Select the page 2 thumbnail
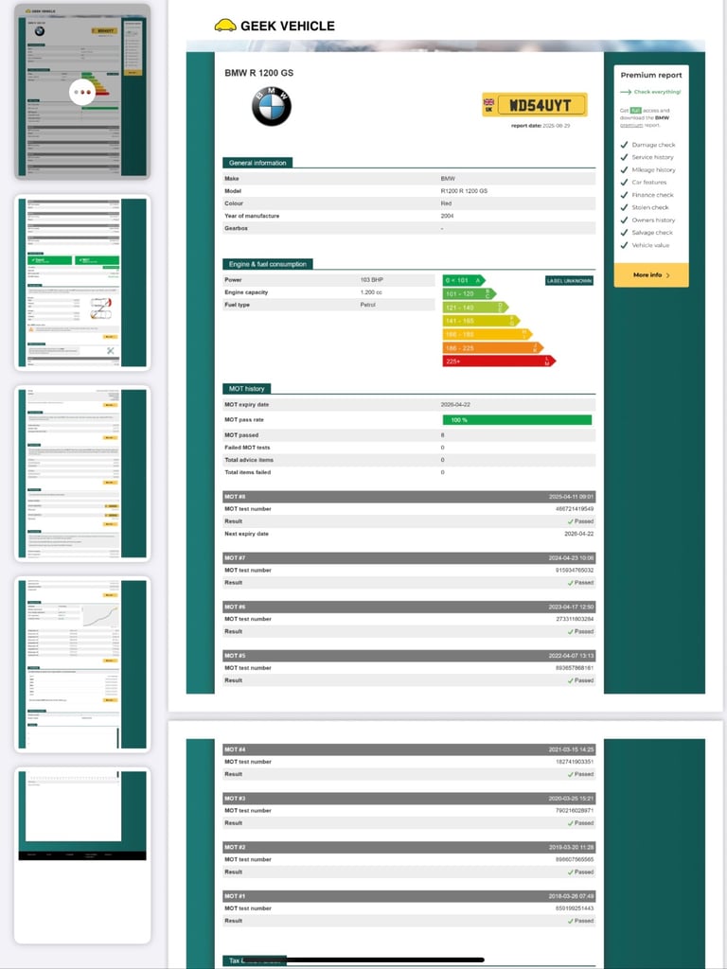The image size is (727, 969). [x=82, y=282]
